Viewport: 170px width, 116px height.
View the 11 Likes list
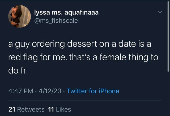(x=59, y=109)
